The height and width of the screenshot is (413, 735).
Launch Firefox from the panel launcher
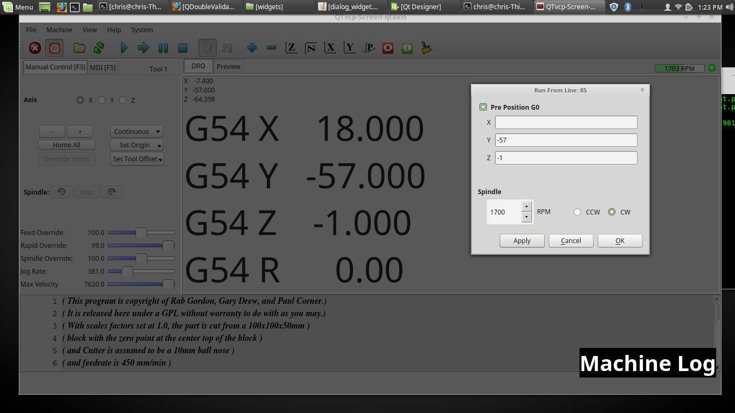[x=62, y=7]
